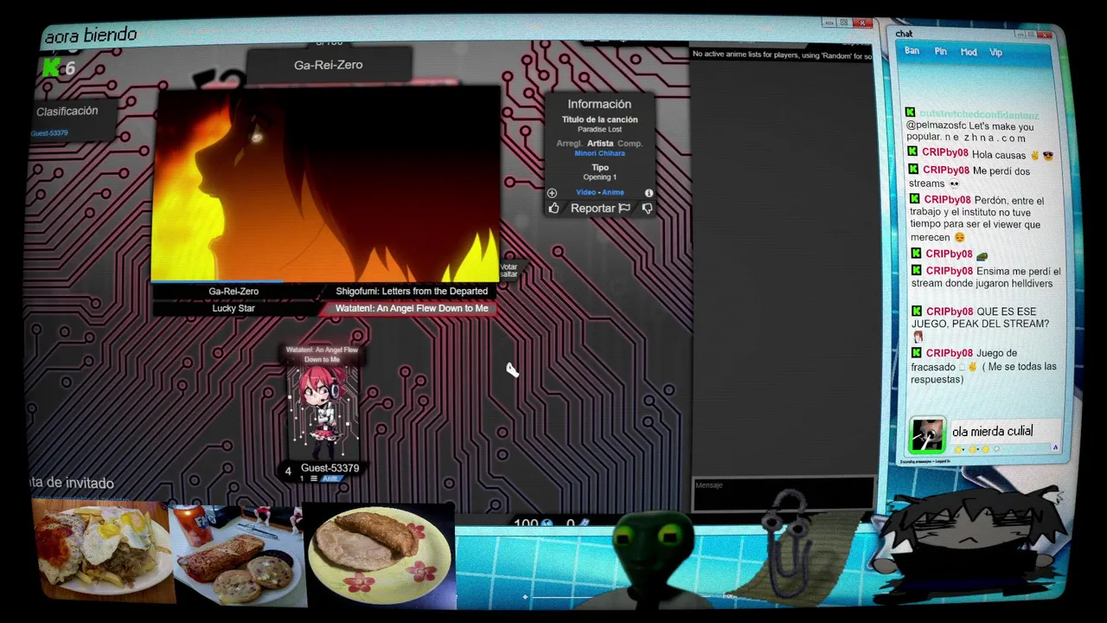This screenshot has height=623, width=1107.
Task: Click the Ga-Rei-Zero answer reveal box
Action: click(329, 65)
